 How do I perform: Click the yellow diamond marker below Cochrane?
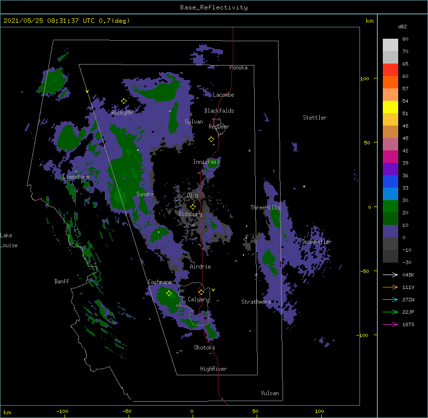pos(169,293)
